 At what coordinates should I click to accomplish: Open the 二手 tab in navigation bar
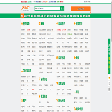[x=42, y=16]
